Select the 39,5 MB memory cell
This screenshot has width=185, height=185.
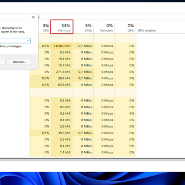click(x=62, y=133)
